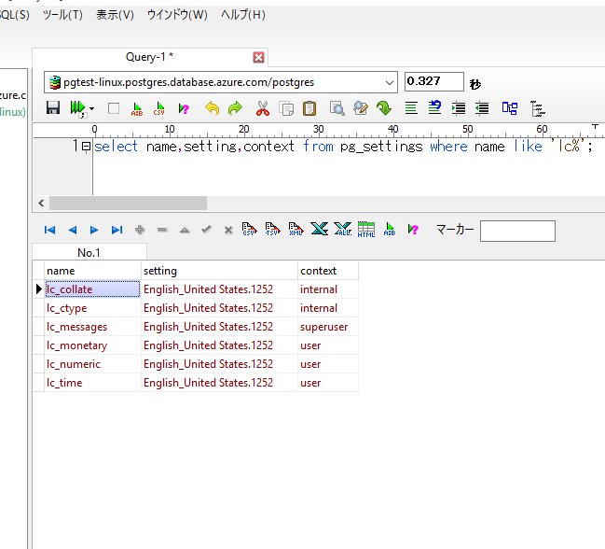Click the Save query icon
This screenshot has height=549, width=605.
[53, 108]
